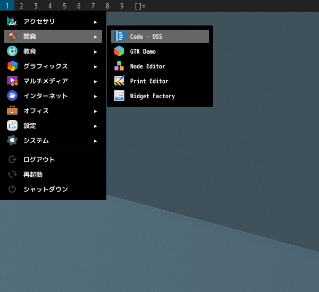319x292 pixels.
Task: Open the 教育 menu entry
Action: click(x=53, y=51)
